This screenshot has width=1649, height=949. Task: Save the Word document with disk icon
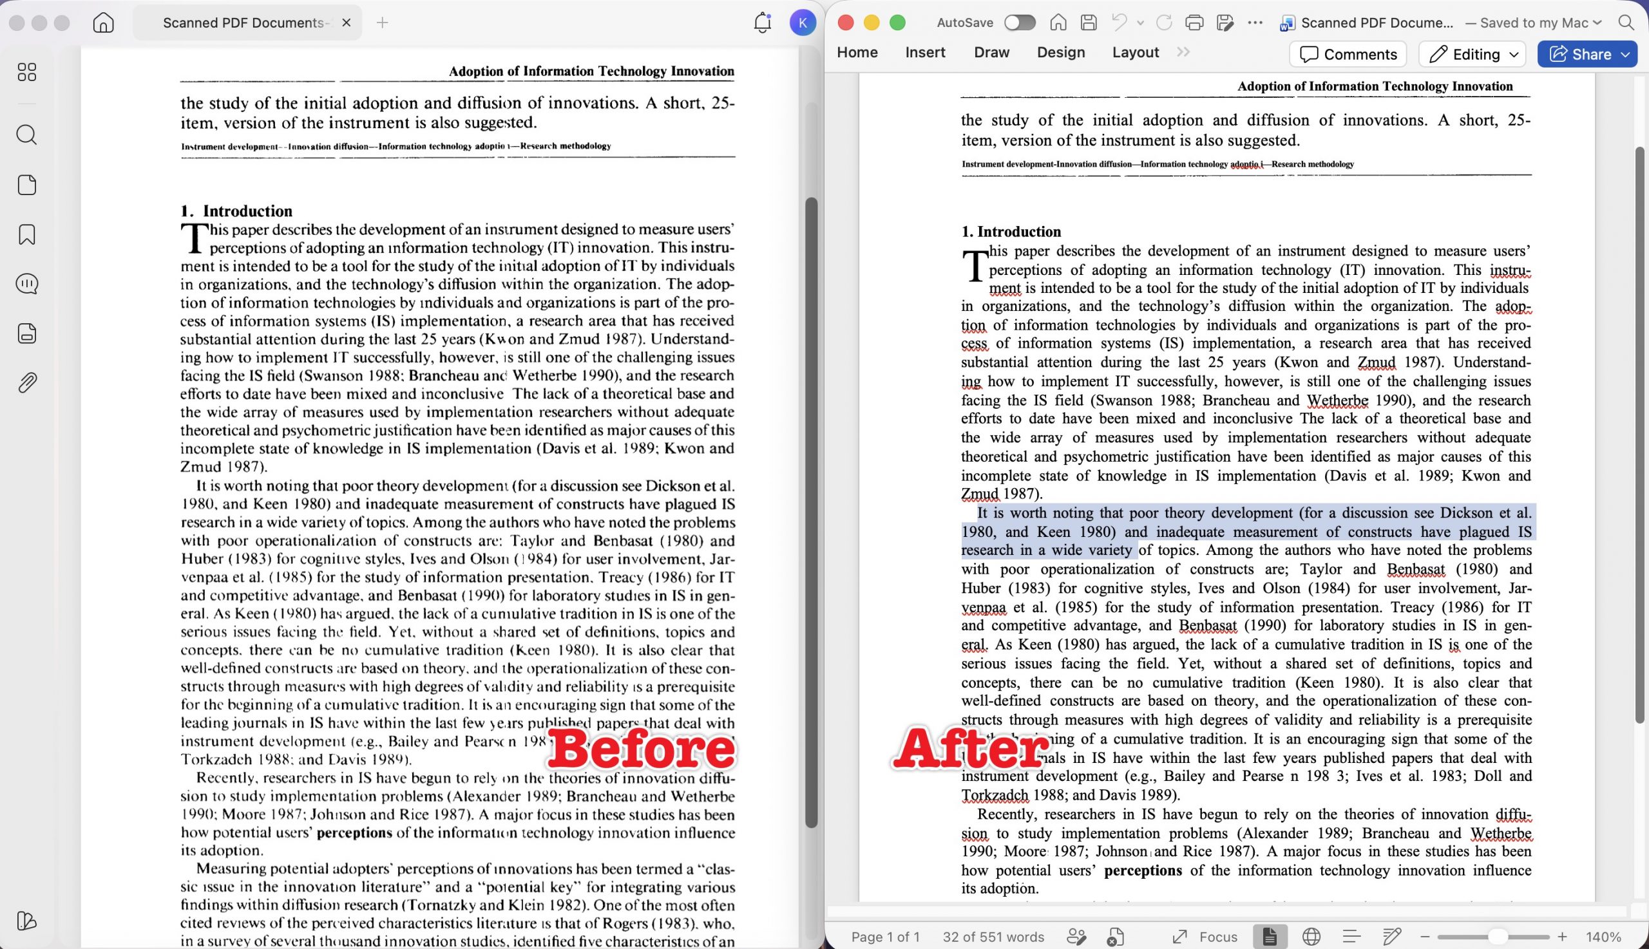pos(1089,23)
